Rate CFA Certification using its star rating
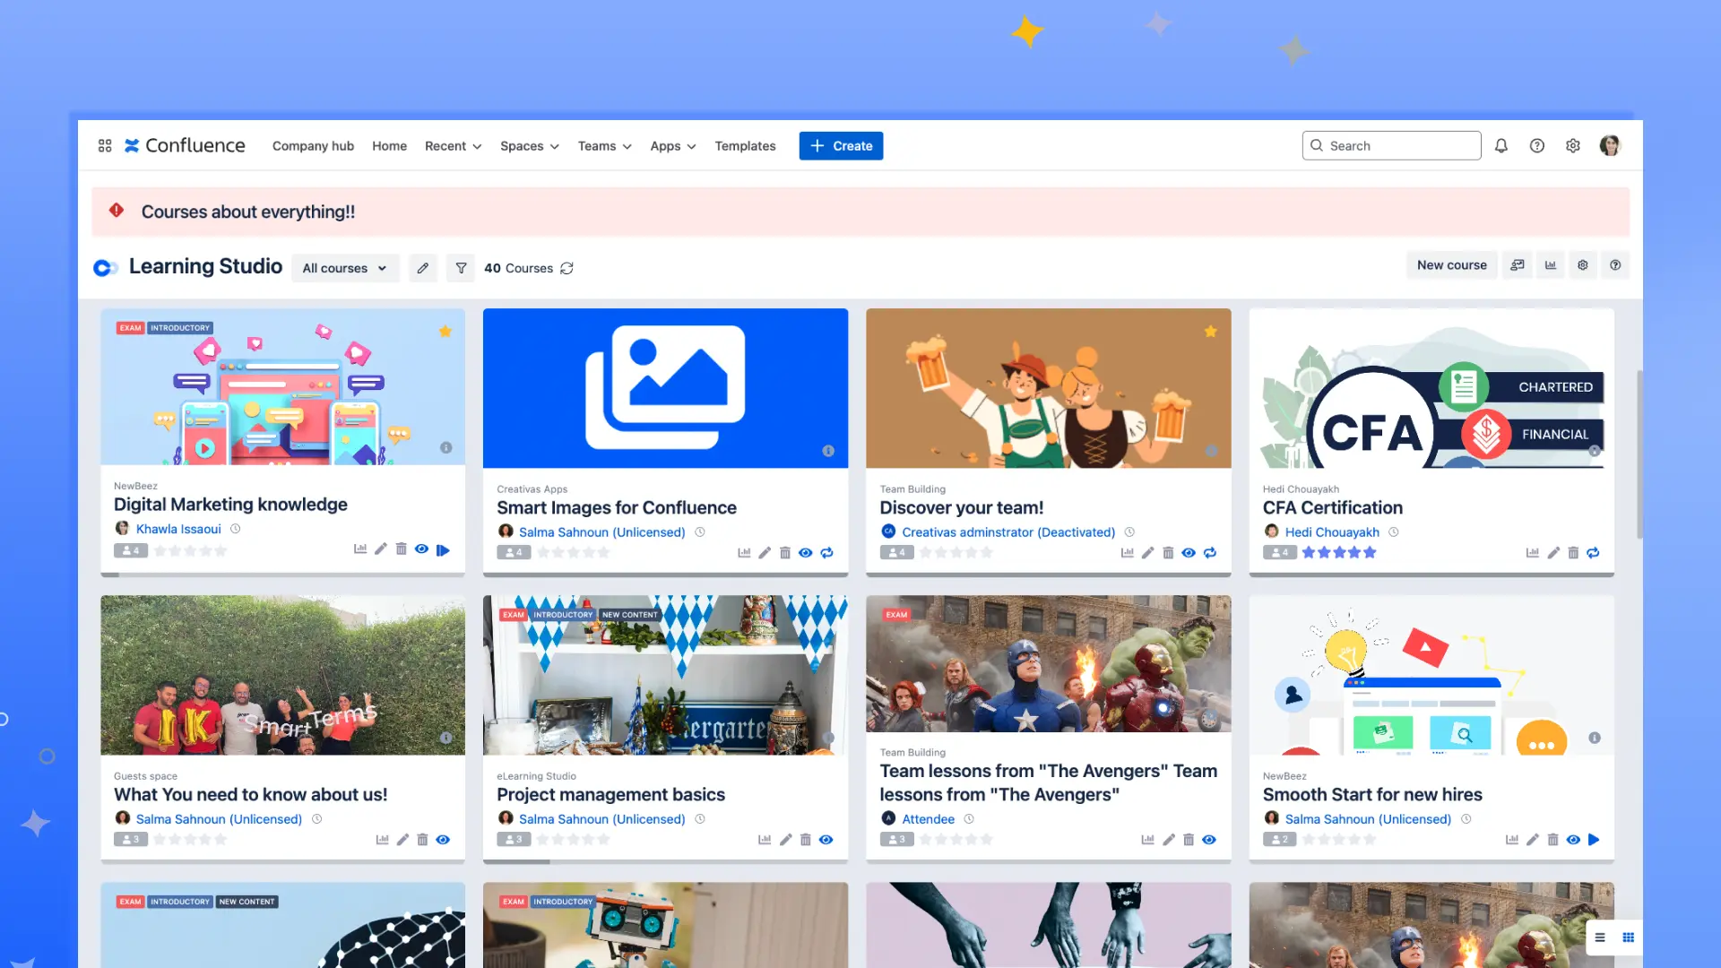1721x968 pixels. 1338,552
